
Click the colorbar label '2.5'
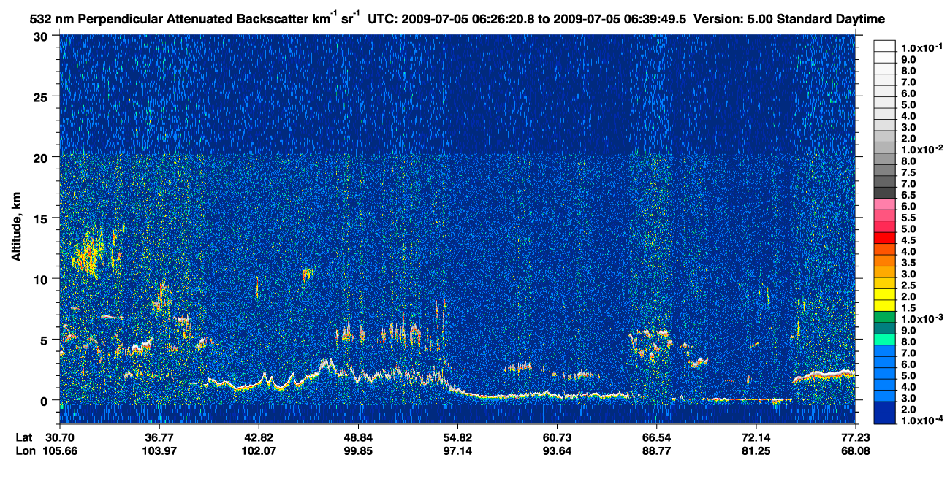pos(908,285)
